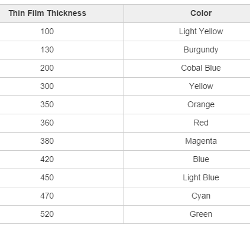
Task: Click the thickness value 350
Action: click(47, 104)
